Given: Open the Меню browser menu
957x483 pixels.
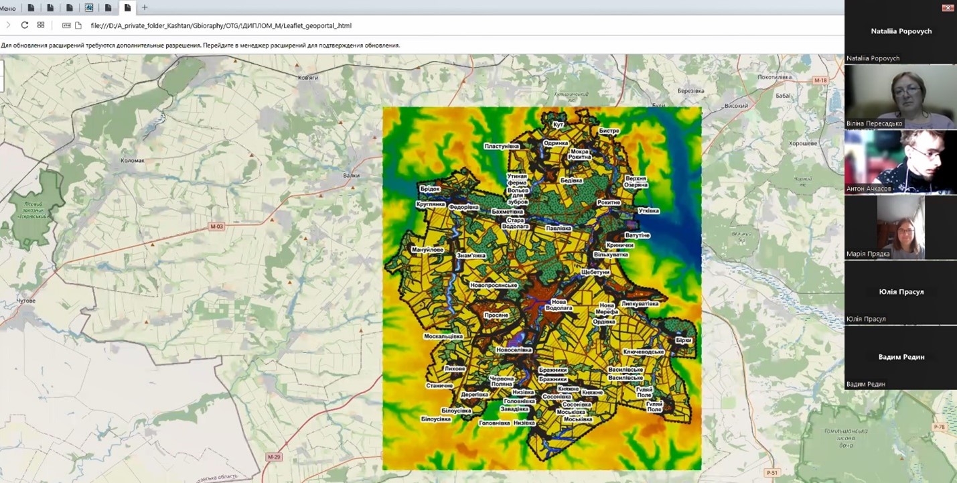Looking at the screenshot, I should pos(8,8).
